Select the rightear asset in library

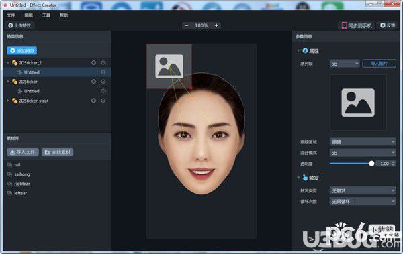click(x=22, y=184)
